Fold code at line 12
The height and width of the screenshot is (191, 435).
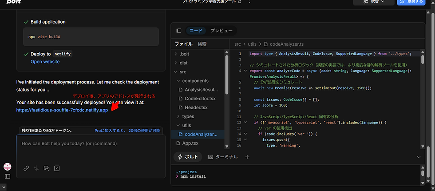(x=245, y=122)
